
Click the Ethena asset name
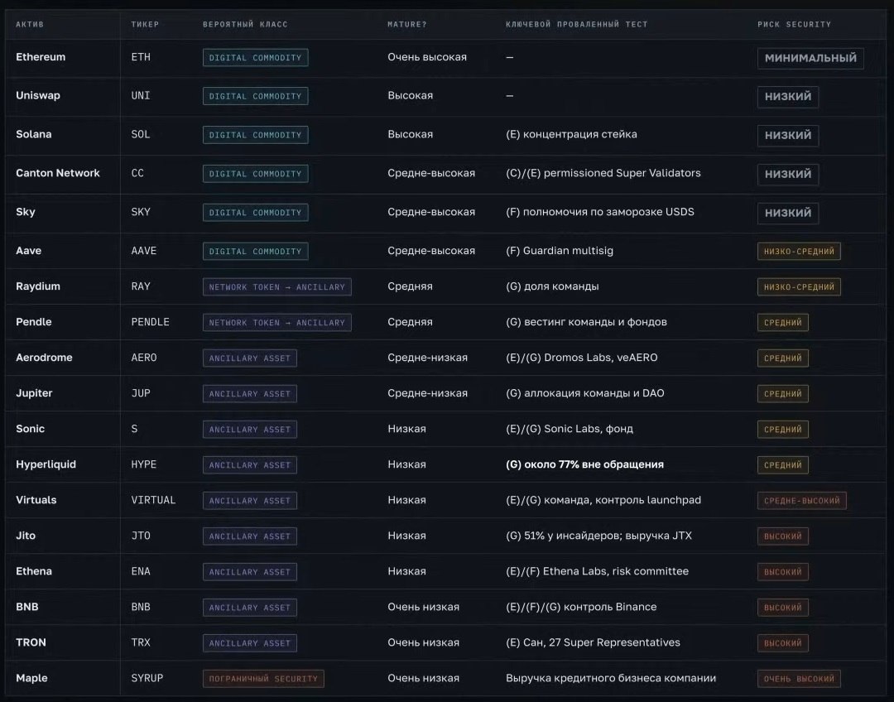click(34, 571)
